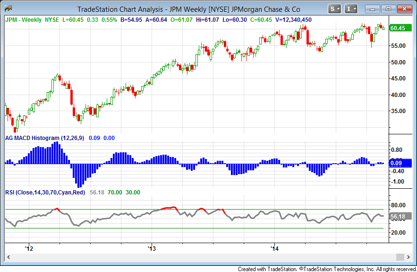The image size is (417, 272).
Task: Open the S symbol linking dropdown
Action: [x=334, y=9]
